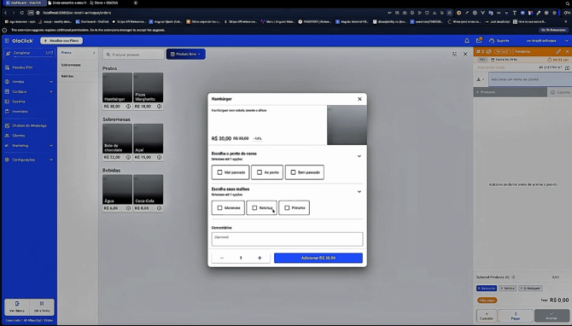The height and width of the screenshot is (326, 572).
Task: Collapse the 'Escolha seus molhos' section
Action: point(359,191)
